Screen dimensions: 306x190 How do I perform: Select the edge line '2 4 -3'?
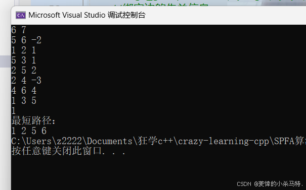pos(26,81)
